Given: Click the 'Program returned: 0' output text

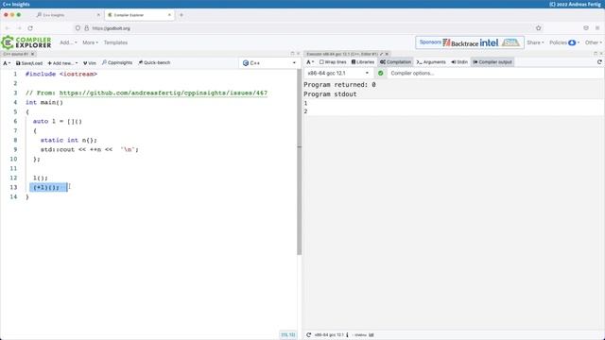Looking at the screenshot, I should (x=339, y=84).
